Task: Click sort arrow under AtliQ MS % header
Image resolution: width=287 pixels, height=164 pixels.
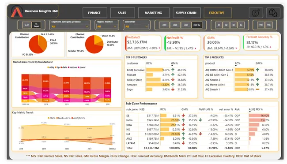Action: tap(250, 112)
